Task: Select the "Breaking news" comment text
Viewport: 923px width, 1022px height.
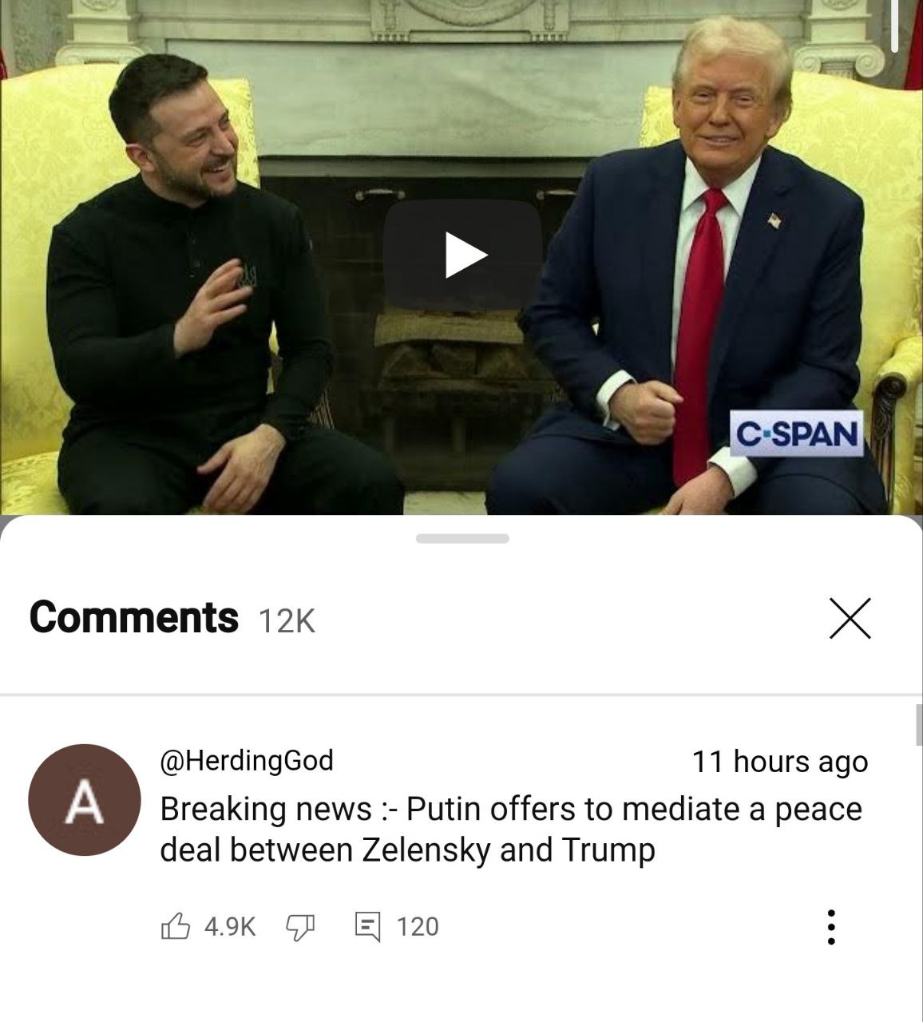Action: [511, 830]
